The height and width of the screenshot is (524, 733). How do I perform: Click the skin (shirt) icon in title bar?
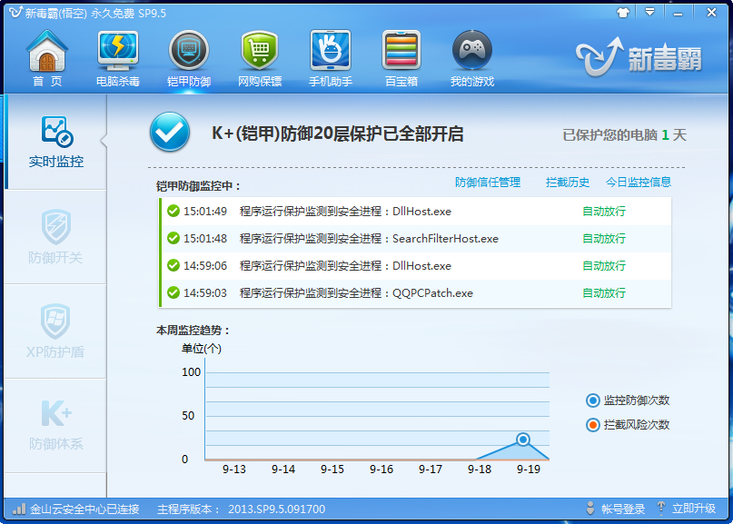[623, 13]
